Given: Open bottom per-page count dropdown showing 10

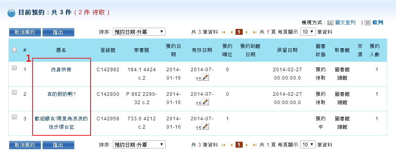Looking at the screenshot, I should click(308, 145).
